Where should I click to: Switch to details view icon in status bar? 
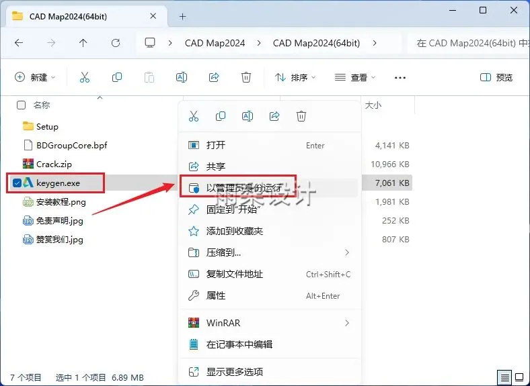pyautogui.click(x=504, y=377)
